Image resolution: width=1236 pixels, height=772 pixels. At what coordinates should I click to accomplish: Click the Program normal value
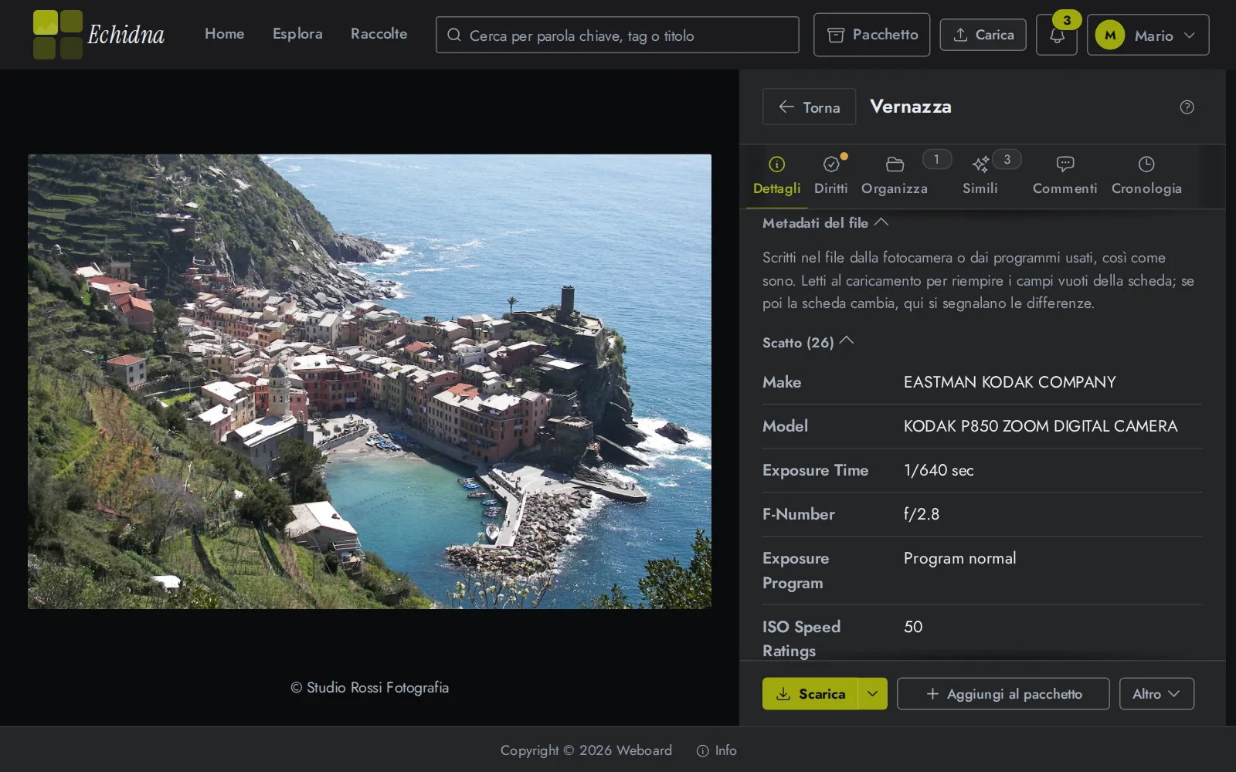click(x=959, y=558)
